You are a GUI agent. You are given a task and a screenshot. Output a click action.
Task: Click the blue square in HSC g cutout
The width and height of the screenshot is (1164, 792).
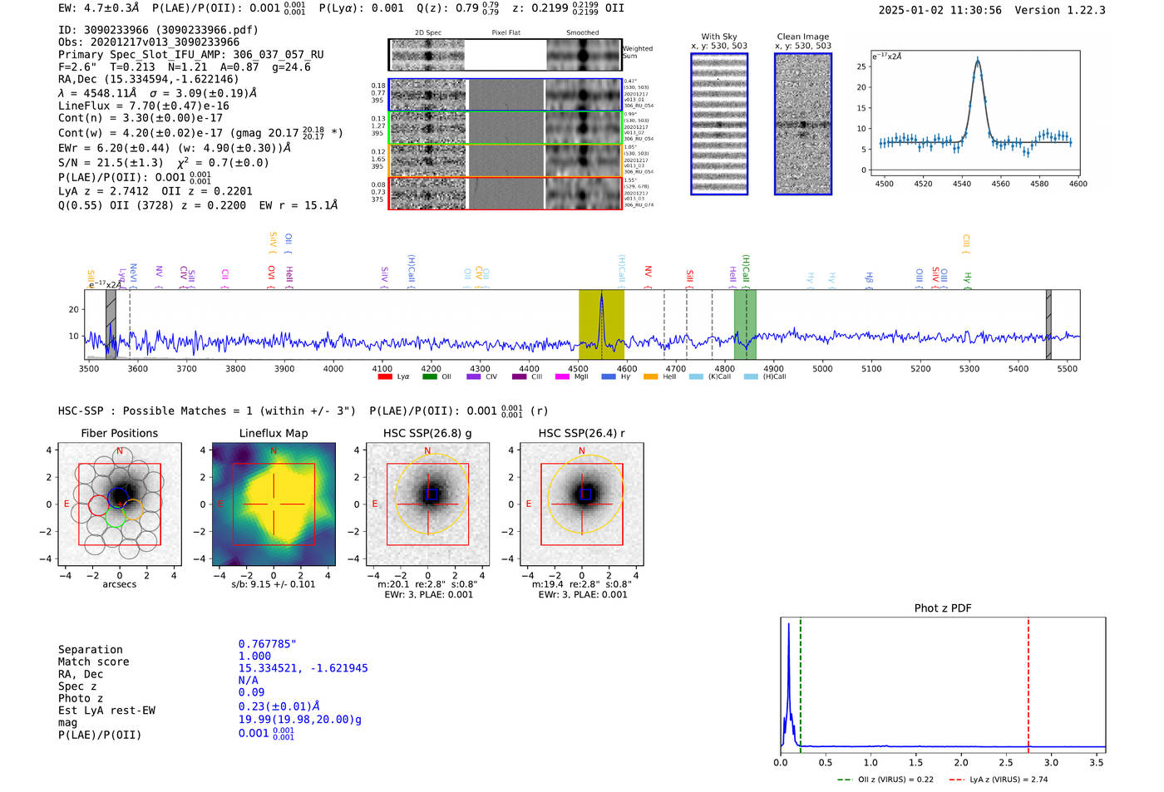click(x=432, y=494)
